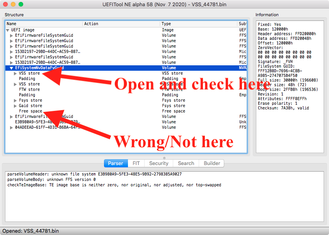Switch to the Parser tab
This screenshot has width=329, height=235.
[x=116, y=163]
